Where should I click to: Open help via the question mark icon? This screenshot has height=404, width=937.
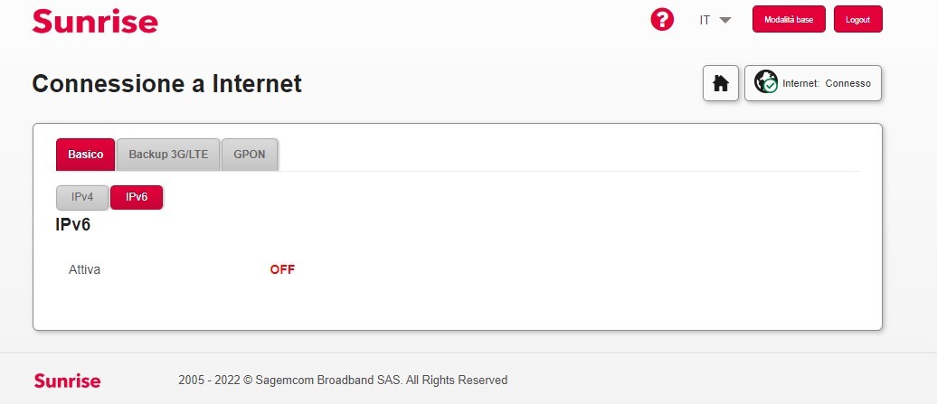pos(663,20)
